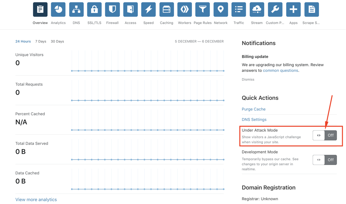Open the Traffic list icon

tap(239, 9)
